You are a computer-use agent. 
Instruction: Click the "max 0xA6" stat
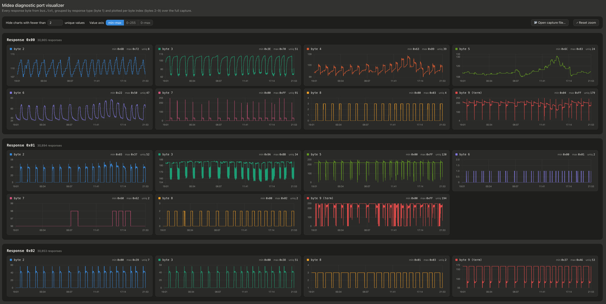point(576,260)
